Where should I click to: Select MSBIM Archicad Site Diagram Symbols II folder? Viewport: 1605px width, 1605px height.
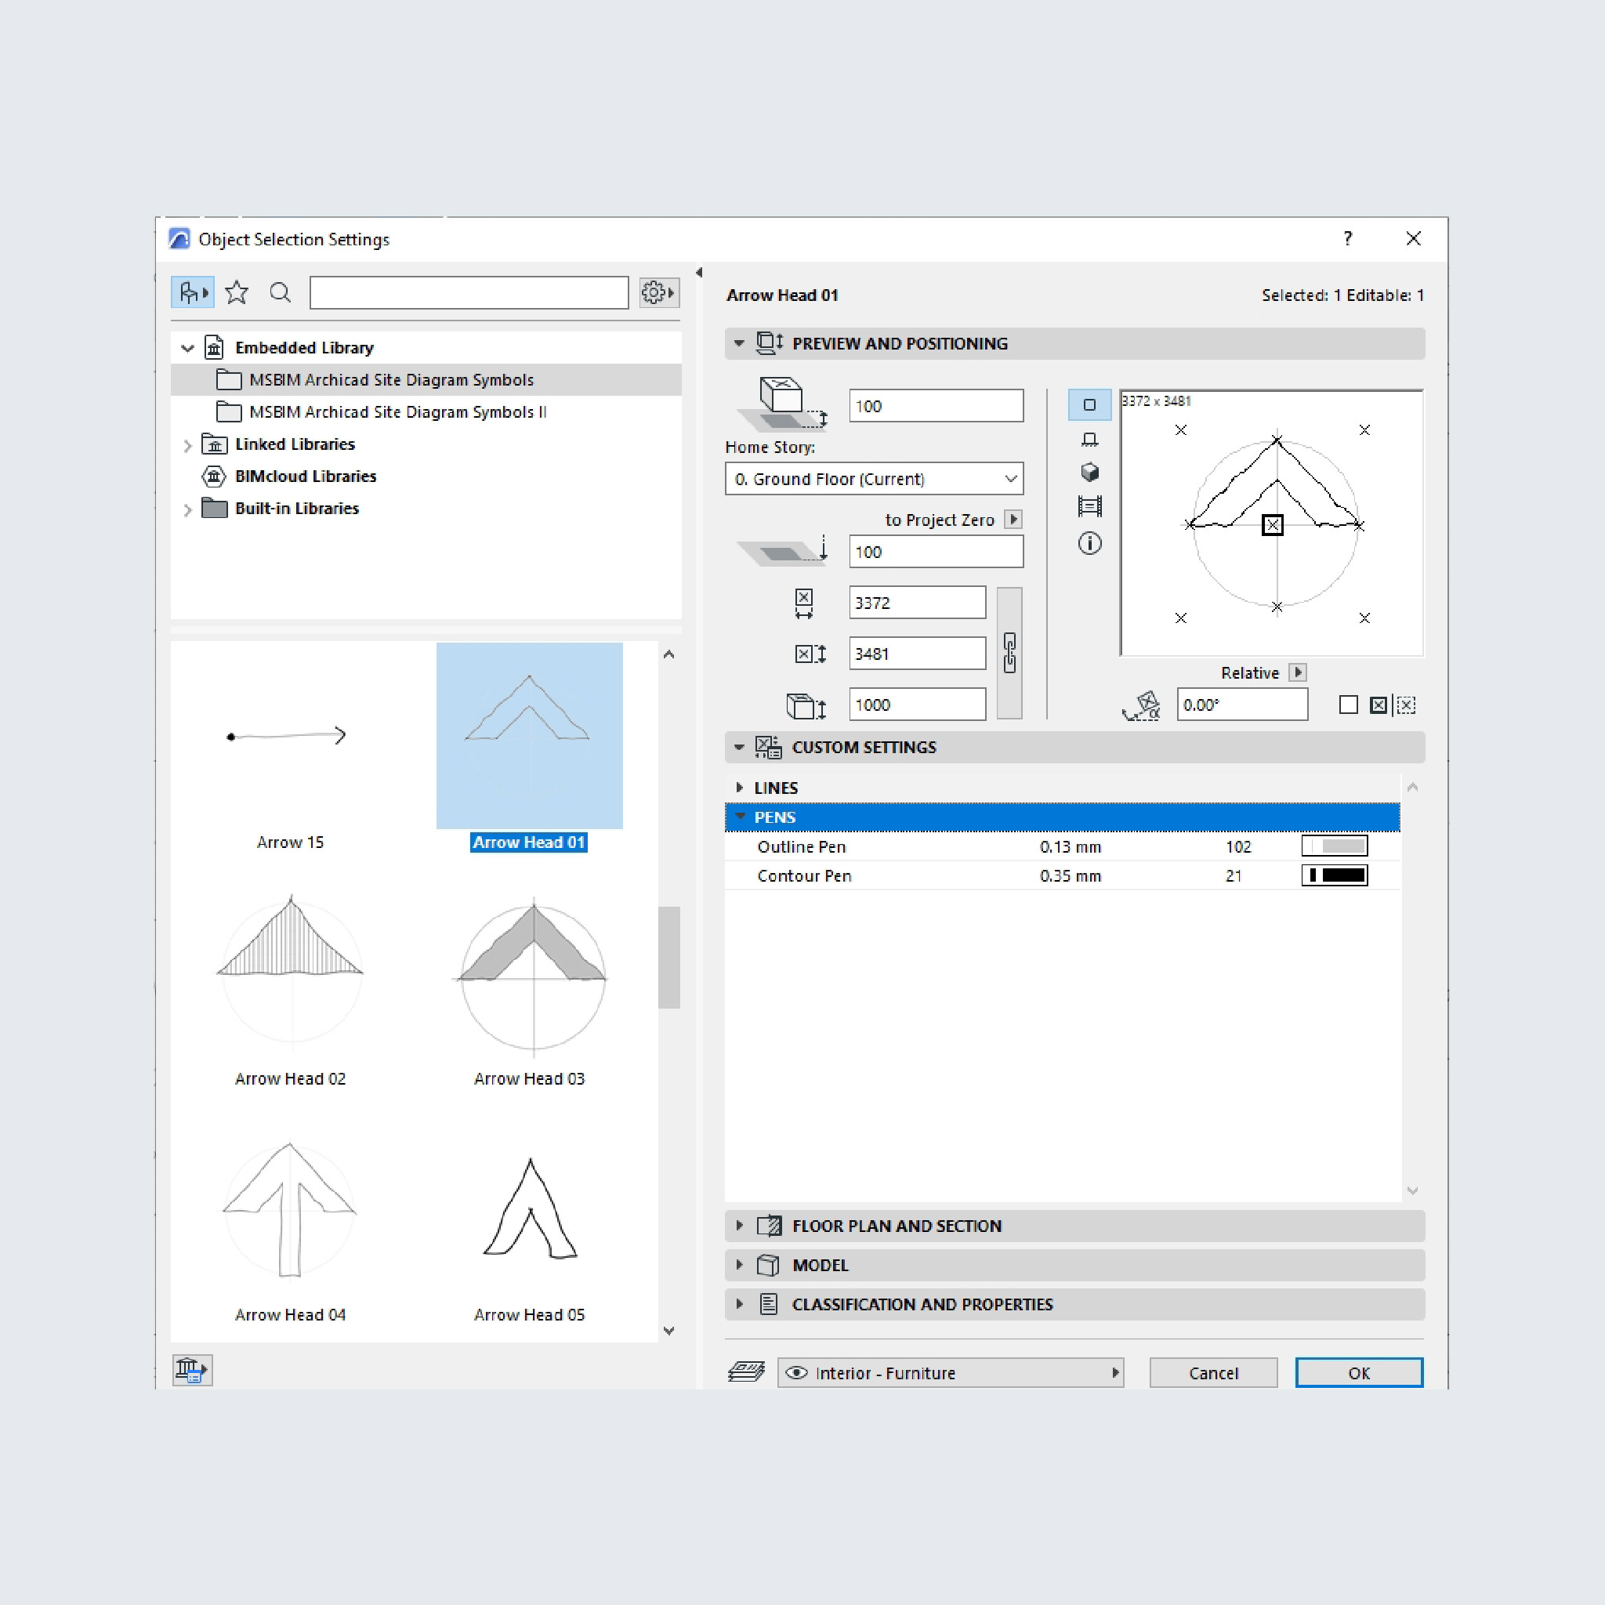point(397,412)
